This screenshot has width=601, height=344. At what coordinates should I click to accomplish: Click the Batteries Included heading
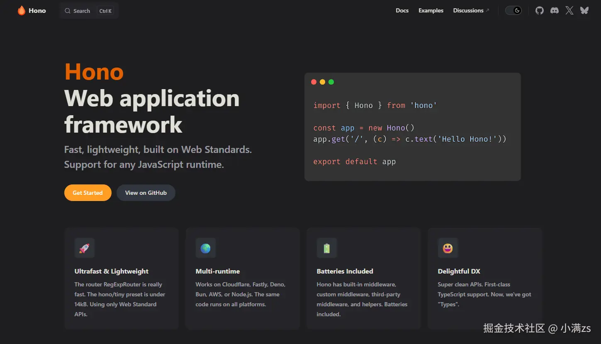(345, 271)
